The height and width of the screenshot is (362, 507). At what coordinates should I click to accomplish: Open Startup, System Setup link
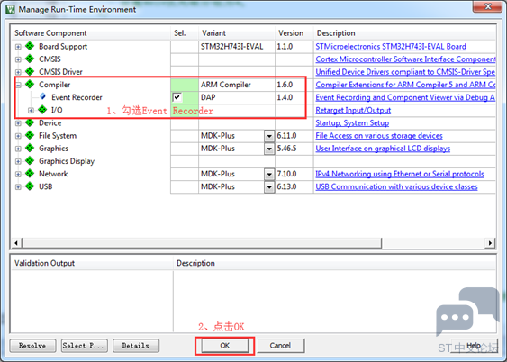[x=352, y=122]
